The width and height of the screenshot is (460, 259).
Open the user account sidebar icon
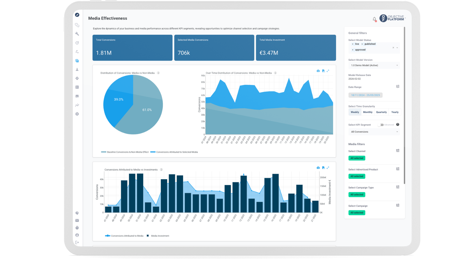click(x=77, y=235)
